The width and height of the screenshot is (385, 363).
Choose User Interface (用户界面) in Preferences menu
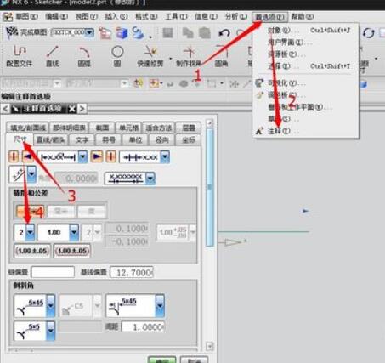tap(306, 43)
